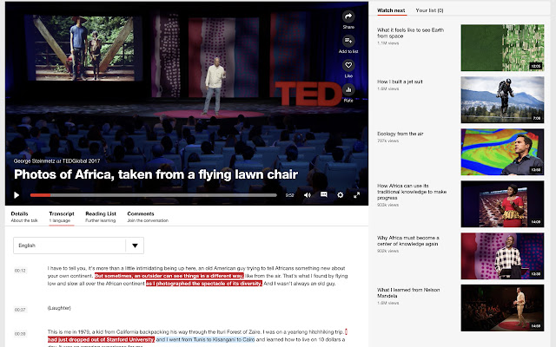Screen dimensions: 556x347
Task: Click the jet suit flyer thumbnail
Action: click(502, 100)
